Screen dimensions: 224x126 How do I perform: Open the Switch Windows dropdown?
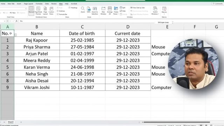pyautogui.click(x=155, y=11)
